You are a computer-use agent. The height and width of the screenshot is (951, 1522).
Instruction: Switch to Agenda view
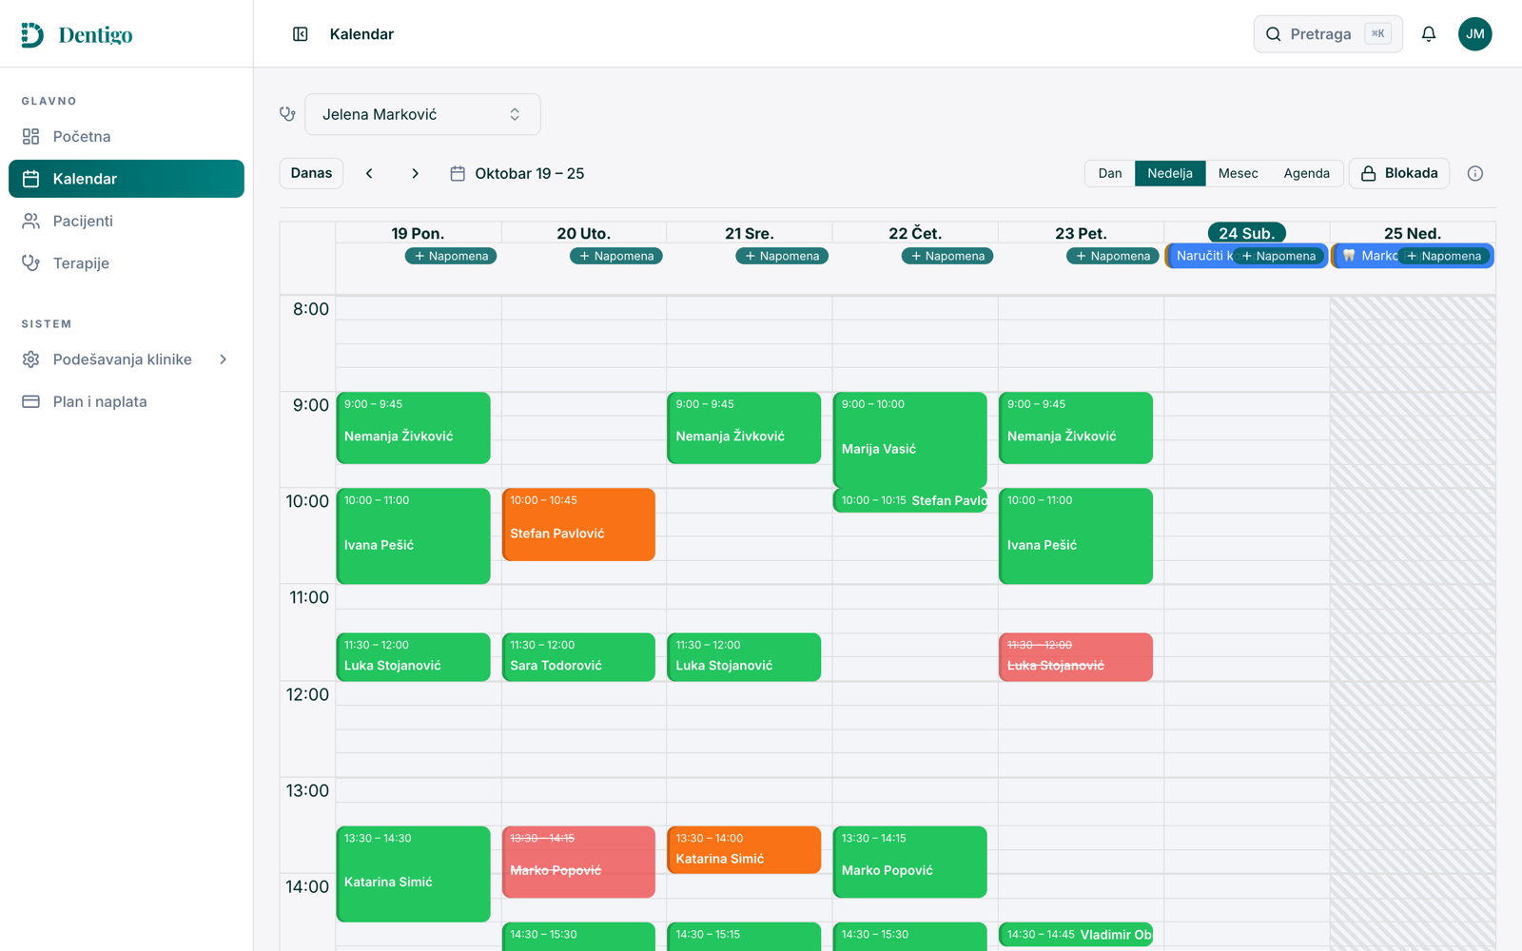click(x=1306, y=173)
